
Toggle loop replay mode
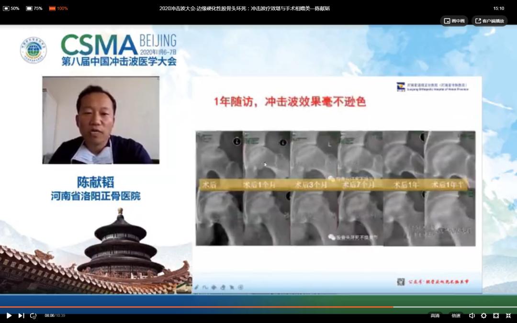coord(33,316)
